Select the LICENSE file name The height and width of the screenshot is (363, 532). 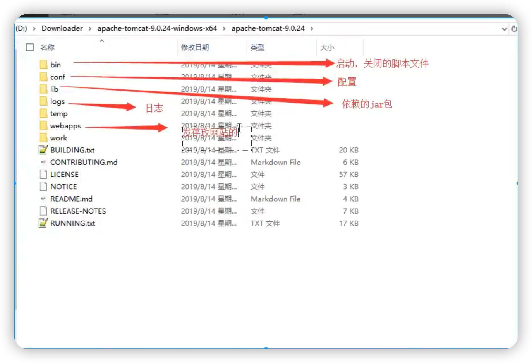(64, 175)
